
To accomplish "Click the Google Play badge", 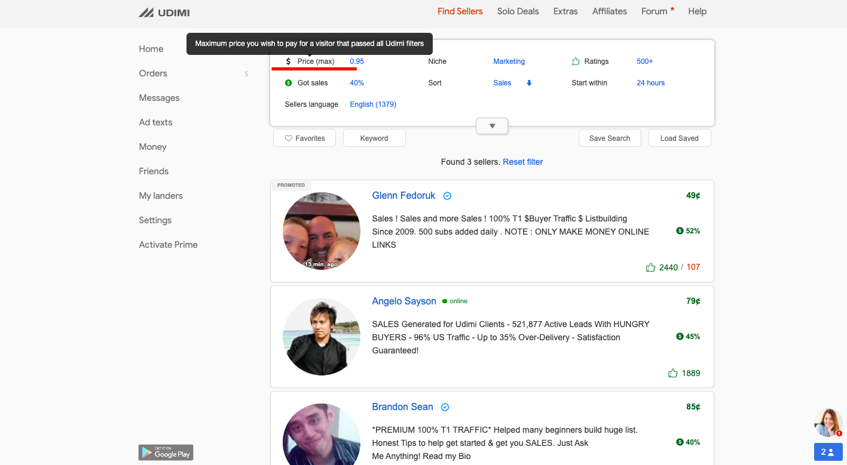I will [x=166, y=452].
